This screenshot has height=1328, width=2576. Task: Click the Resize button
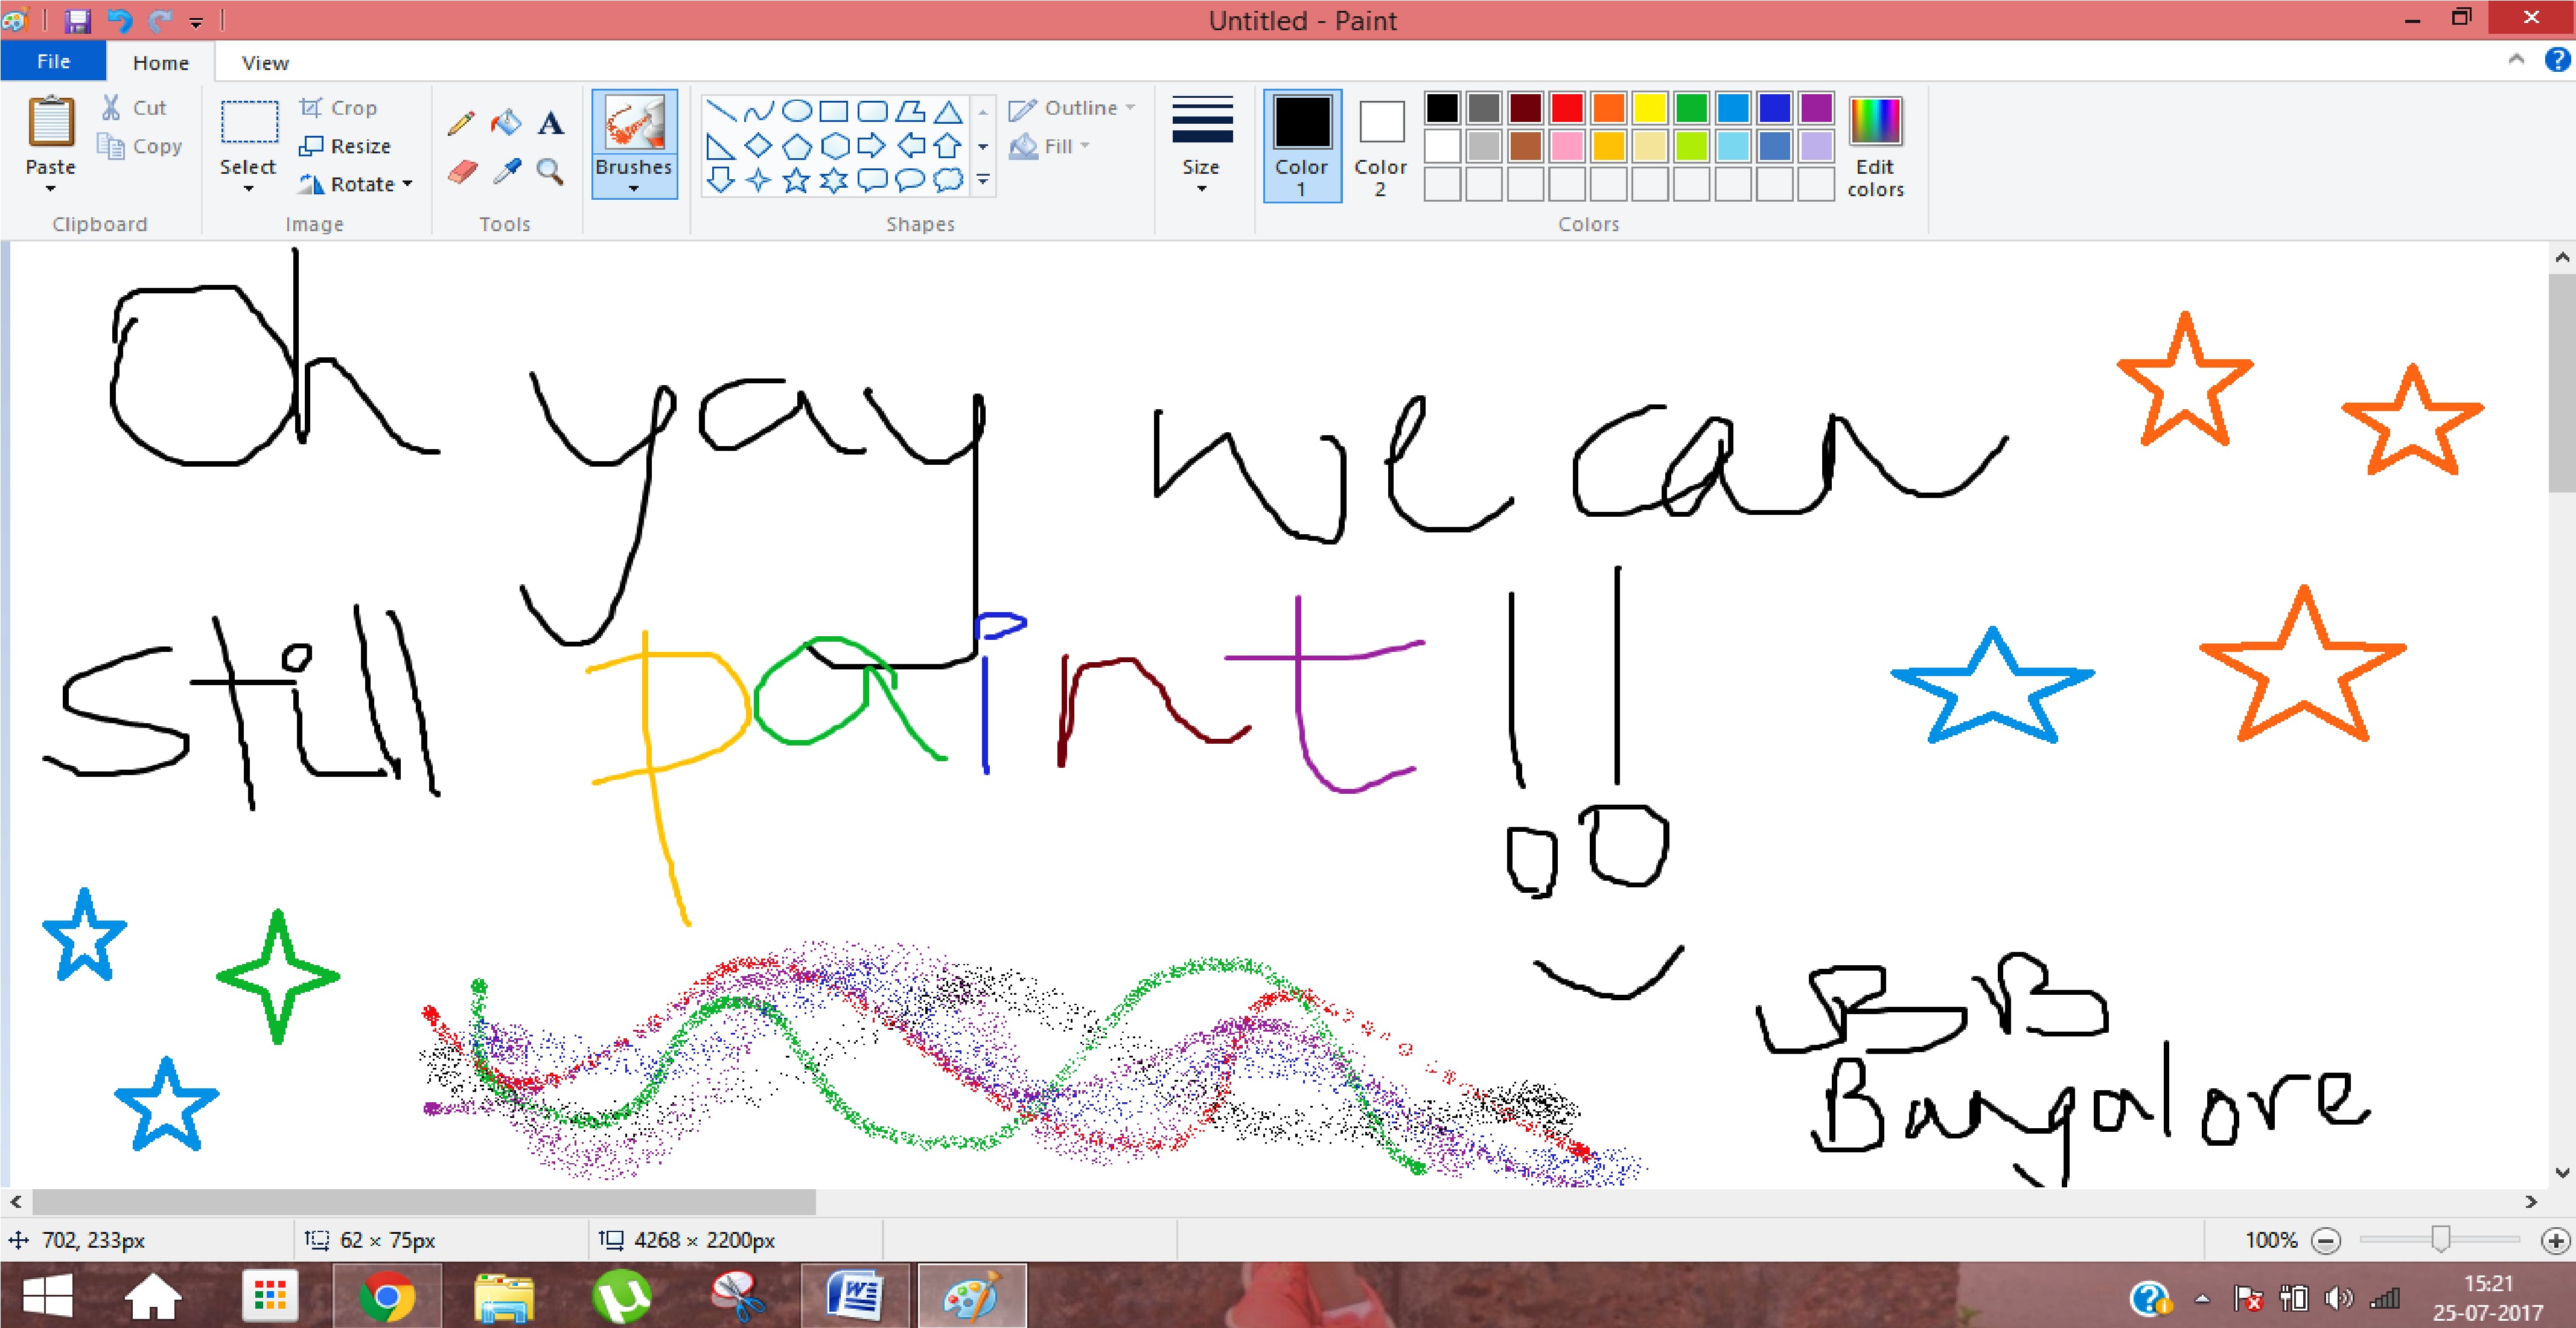pyautogui.click(x=345, y=146)
